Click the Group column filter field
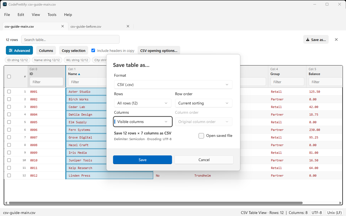346x216 pixels. click(x=287, y=82)
